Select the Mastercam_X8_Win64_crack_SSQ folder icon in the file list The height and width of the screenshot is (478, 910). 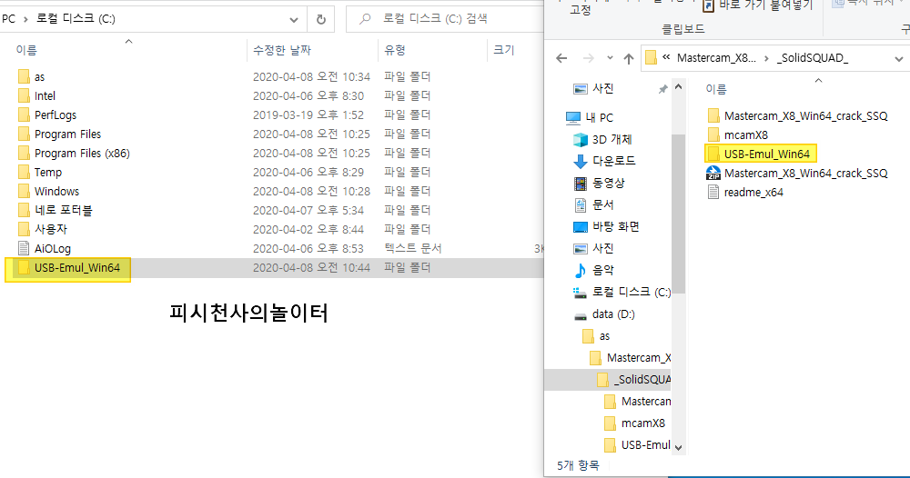[713, 116]
